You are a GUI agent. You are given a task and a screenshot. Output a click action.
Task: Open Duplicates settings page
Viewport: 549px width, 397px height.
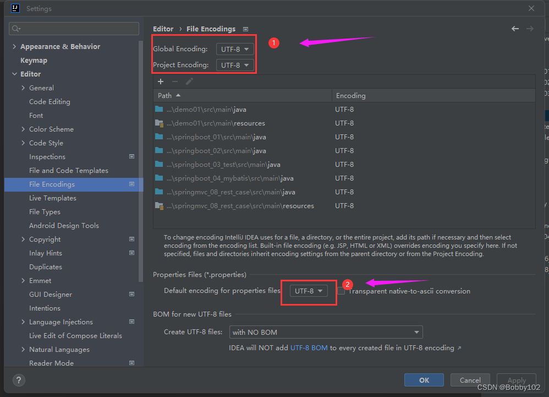point(46,267)
